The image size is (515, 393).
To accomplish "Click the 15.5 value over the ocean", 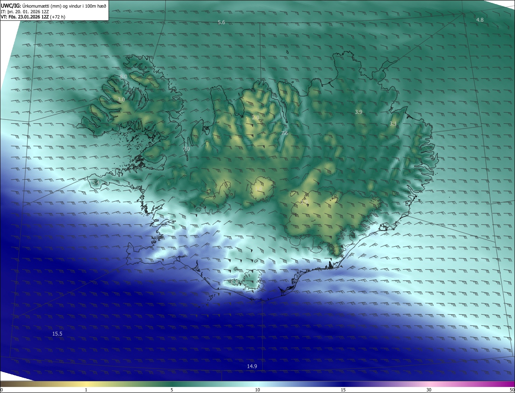I will pyautogui.click(x=58, y=334).
